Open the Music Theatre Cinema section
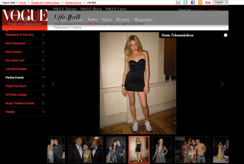Screen dimensions: 244x164 pyautogui.click(x=20, y=103)
